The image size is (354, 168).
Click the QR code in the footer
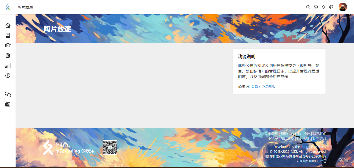(x=110, y=147)
